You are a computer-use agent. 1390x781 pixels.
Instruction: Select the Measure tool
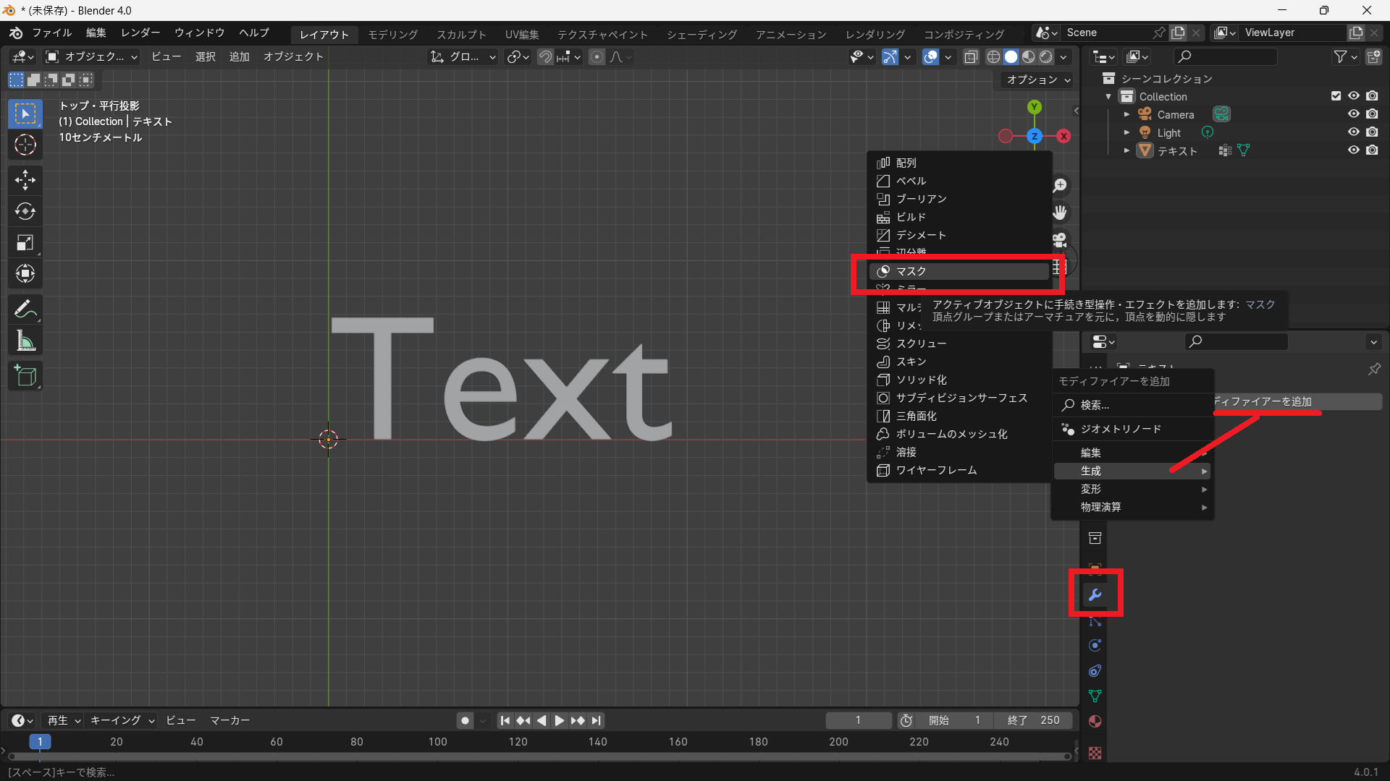click(x=25, y=341)
